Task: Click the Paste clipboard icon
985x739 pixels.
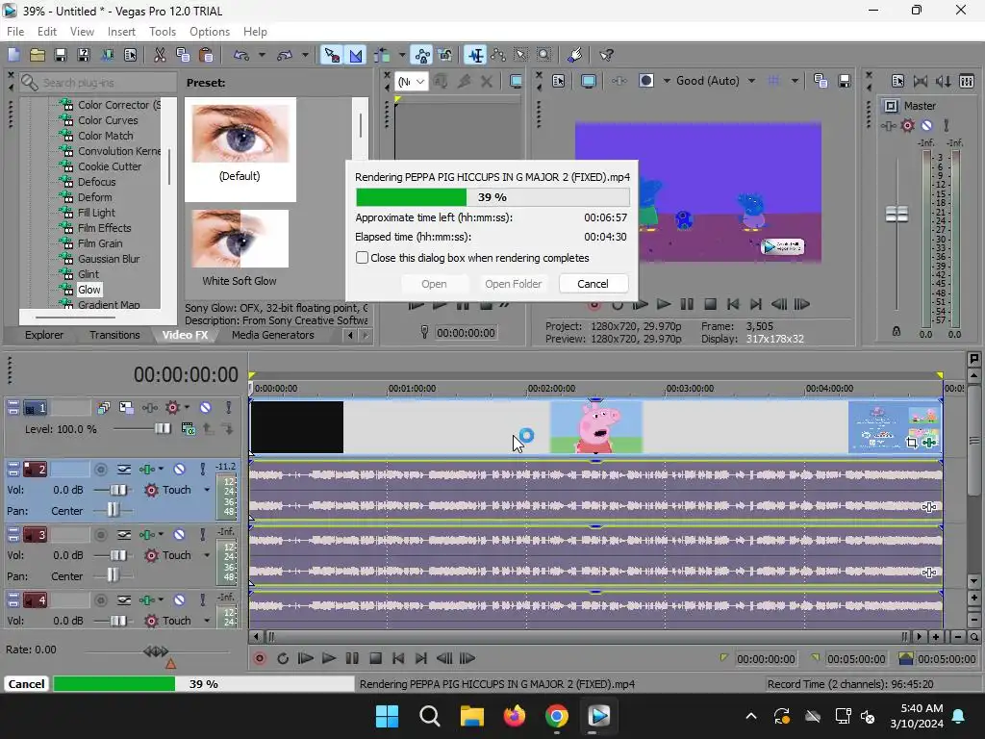Action: point(206,55)
